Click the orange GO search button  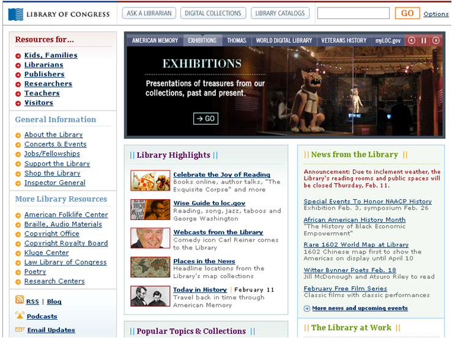[x=407, y=13]
